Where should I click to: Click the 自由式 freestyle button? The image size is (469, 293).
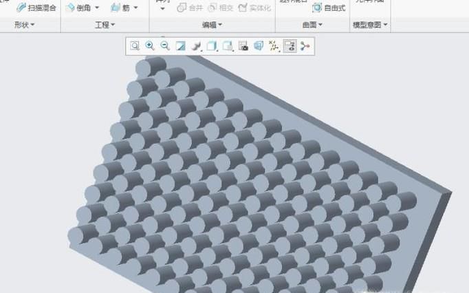[329, 8]
